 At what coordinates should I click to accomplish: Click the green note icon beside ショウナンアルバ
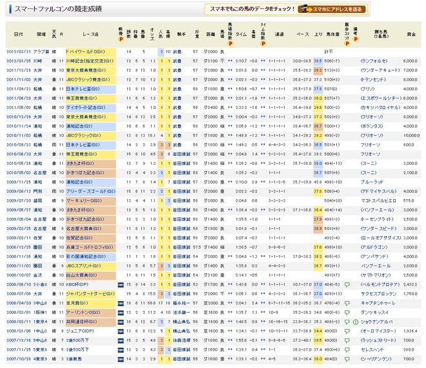[x=356, y=322]
